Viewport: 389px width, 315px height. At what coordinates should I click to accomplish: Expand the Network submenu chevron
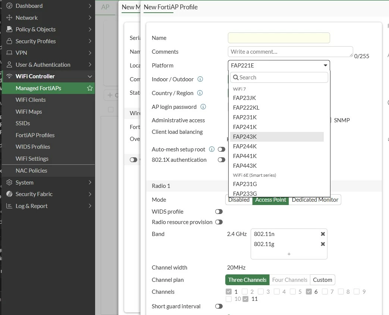(90, 18)
